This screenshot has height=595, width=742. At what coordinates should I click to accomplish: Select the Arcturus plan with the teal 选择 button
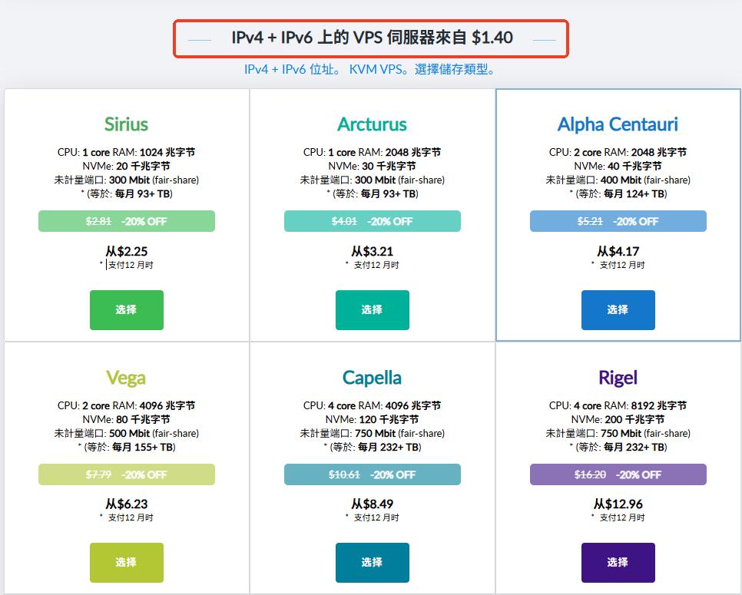click(x=372, y=310)
